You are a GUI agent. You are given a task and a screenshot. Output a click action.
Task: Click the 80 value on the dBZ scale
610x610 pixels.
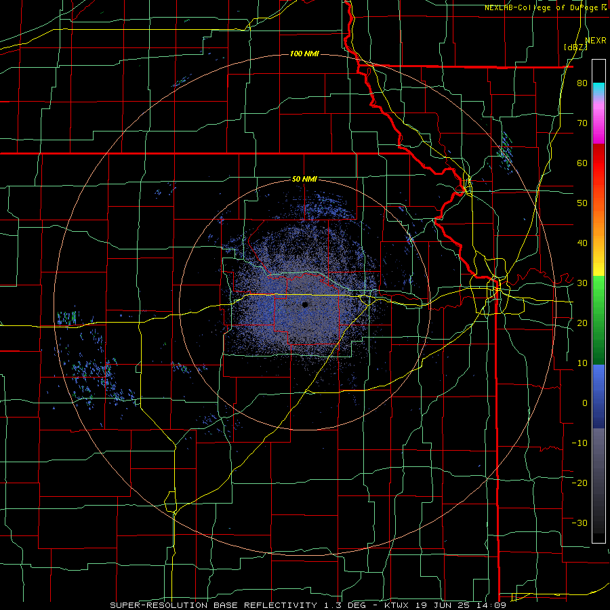(x=582, y=83)
